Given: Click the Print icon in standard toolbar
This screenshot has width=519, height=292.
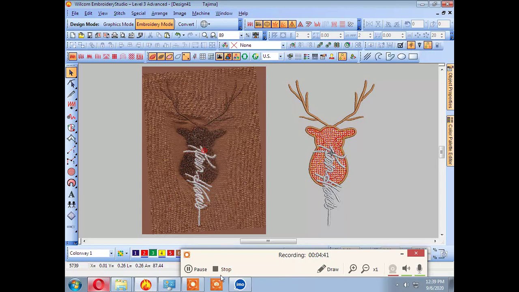Looking at the screenshot, I should (x=114, y=35).
